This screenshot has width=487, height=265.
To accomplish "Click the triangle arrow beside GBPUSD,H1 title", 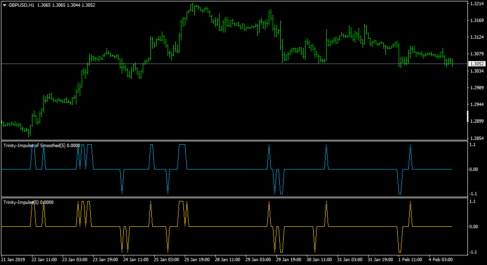I will point(4,5).
